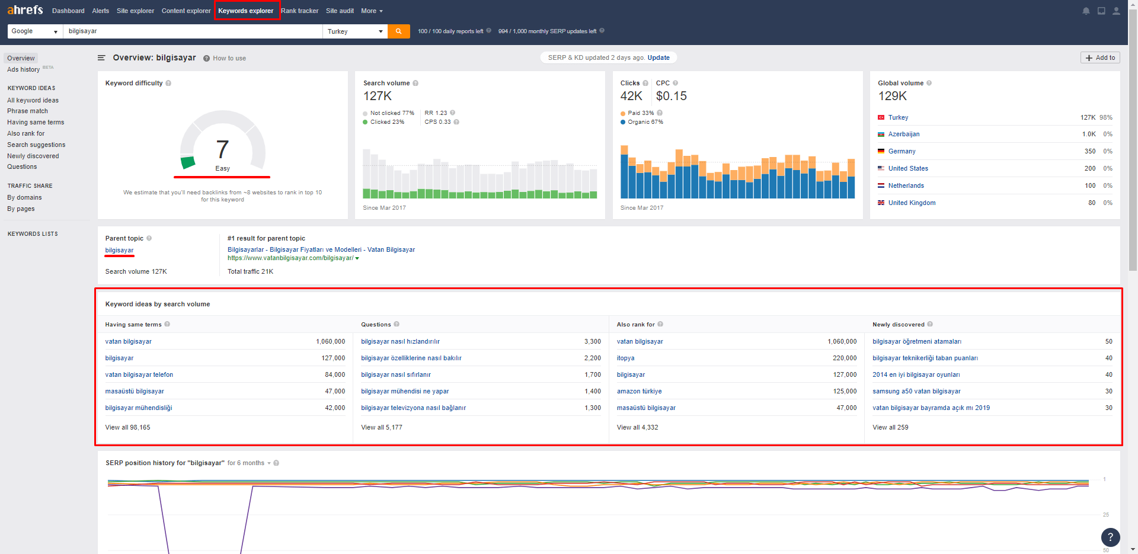This screenshot has height=554, width=1138.
Task: Click the monitor icon in top bar
Action: pyautogui.click(x=1101, y=11)
